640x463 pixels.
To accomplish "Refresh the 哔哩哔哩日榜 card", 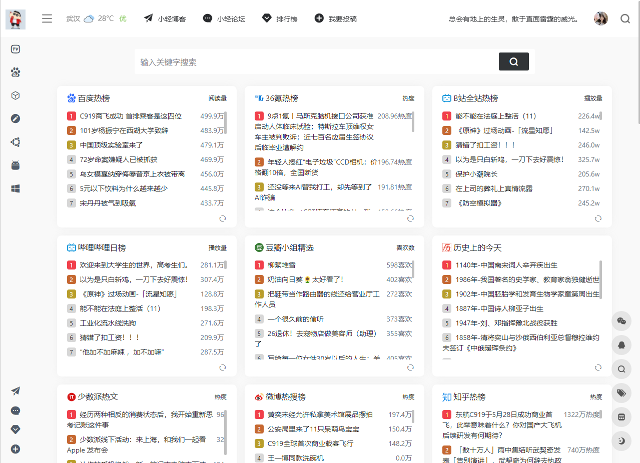I will click(x=223, y=367).
